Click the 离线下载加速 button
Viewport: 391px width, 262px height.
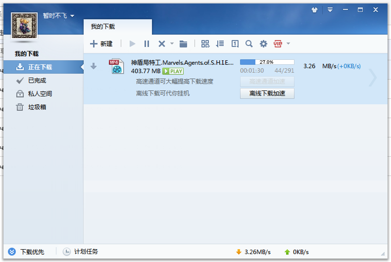(267, 93)
